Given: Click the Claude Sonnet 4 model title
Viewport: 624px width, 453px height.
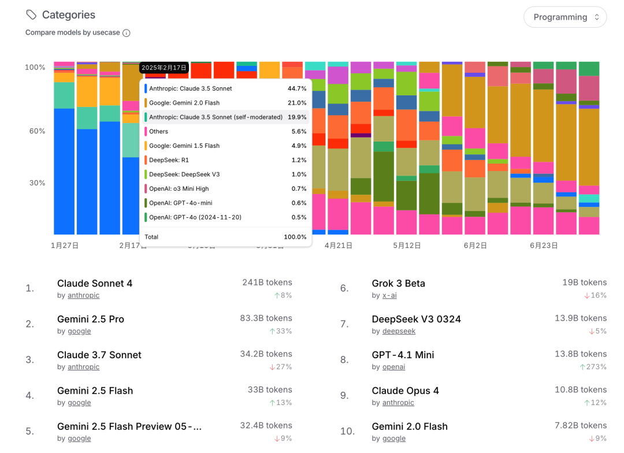Looking at the screenshot, I should (95, 284).
